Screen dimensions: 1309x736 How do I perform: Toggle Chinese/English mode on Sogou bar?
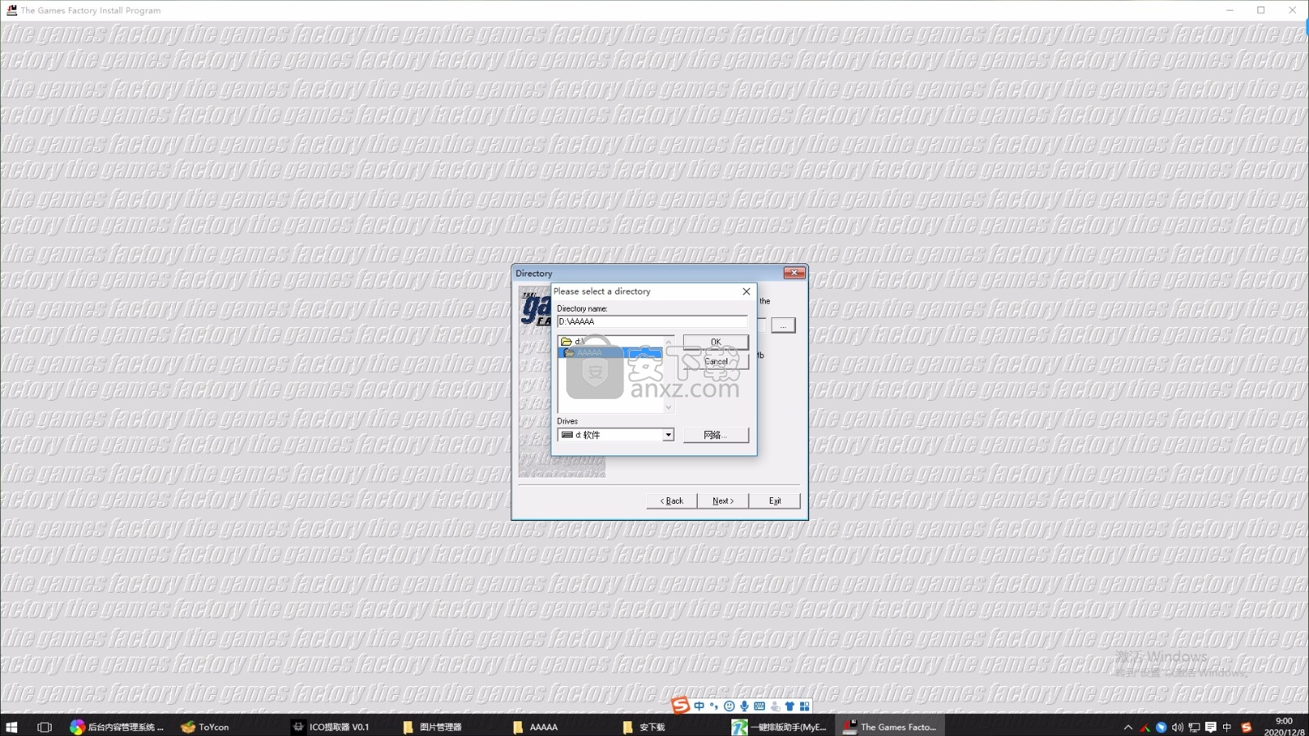pos(699,706)
